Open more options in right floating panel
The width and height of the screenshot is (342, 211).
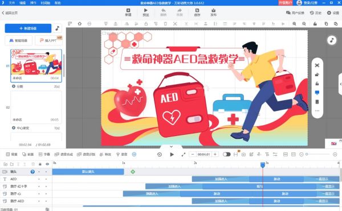pyautogui.click(x=317, y=111)
